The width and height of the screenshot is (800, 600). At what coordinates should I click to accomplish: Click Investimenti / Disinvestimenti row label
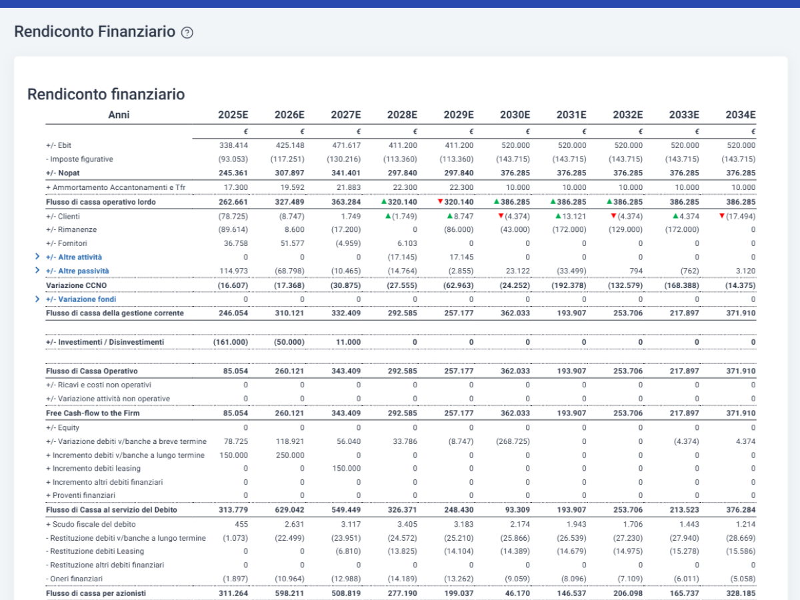pos(105,341)
